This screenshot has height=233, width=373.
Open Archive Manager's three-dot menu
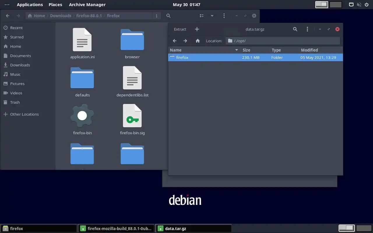click(307, 29)
